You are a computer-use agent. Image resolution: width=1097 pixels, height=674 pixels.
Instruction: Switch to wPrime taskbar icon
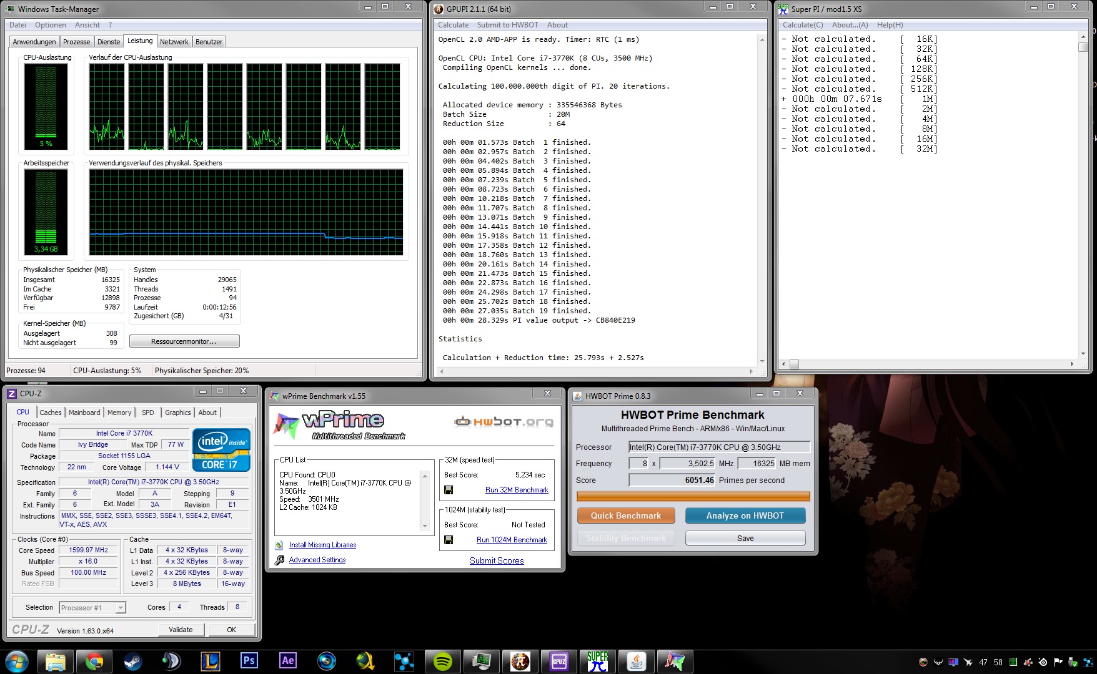[675, 661]
